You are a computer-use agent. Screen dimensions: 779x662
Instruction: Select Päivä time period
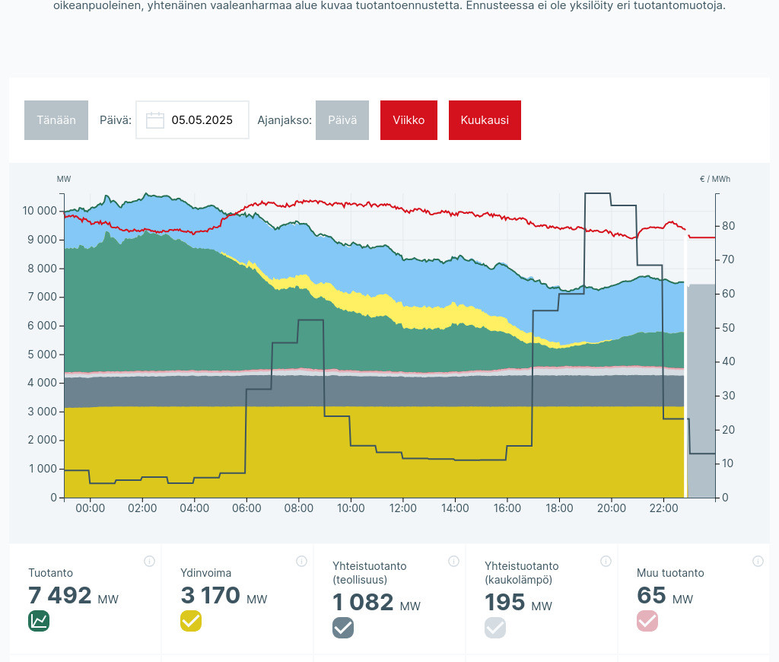(342, 120)
